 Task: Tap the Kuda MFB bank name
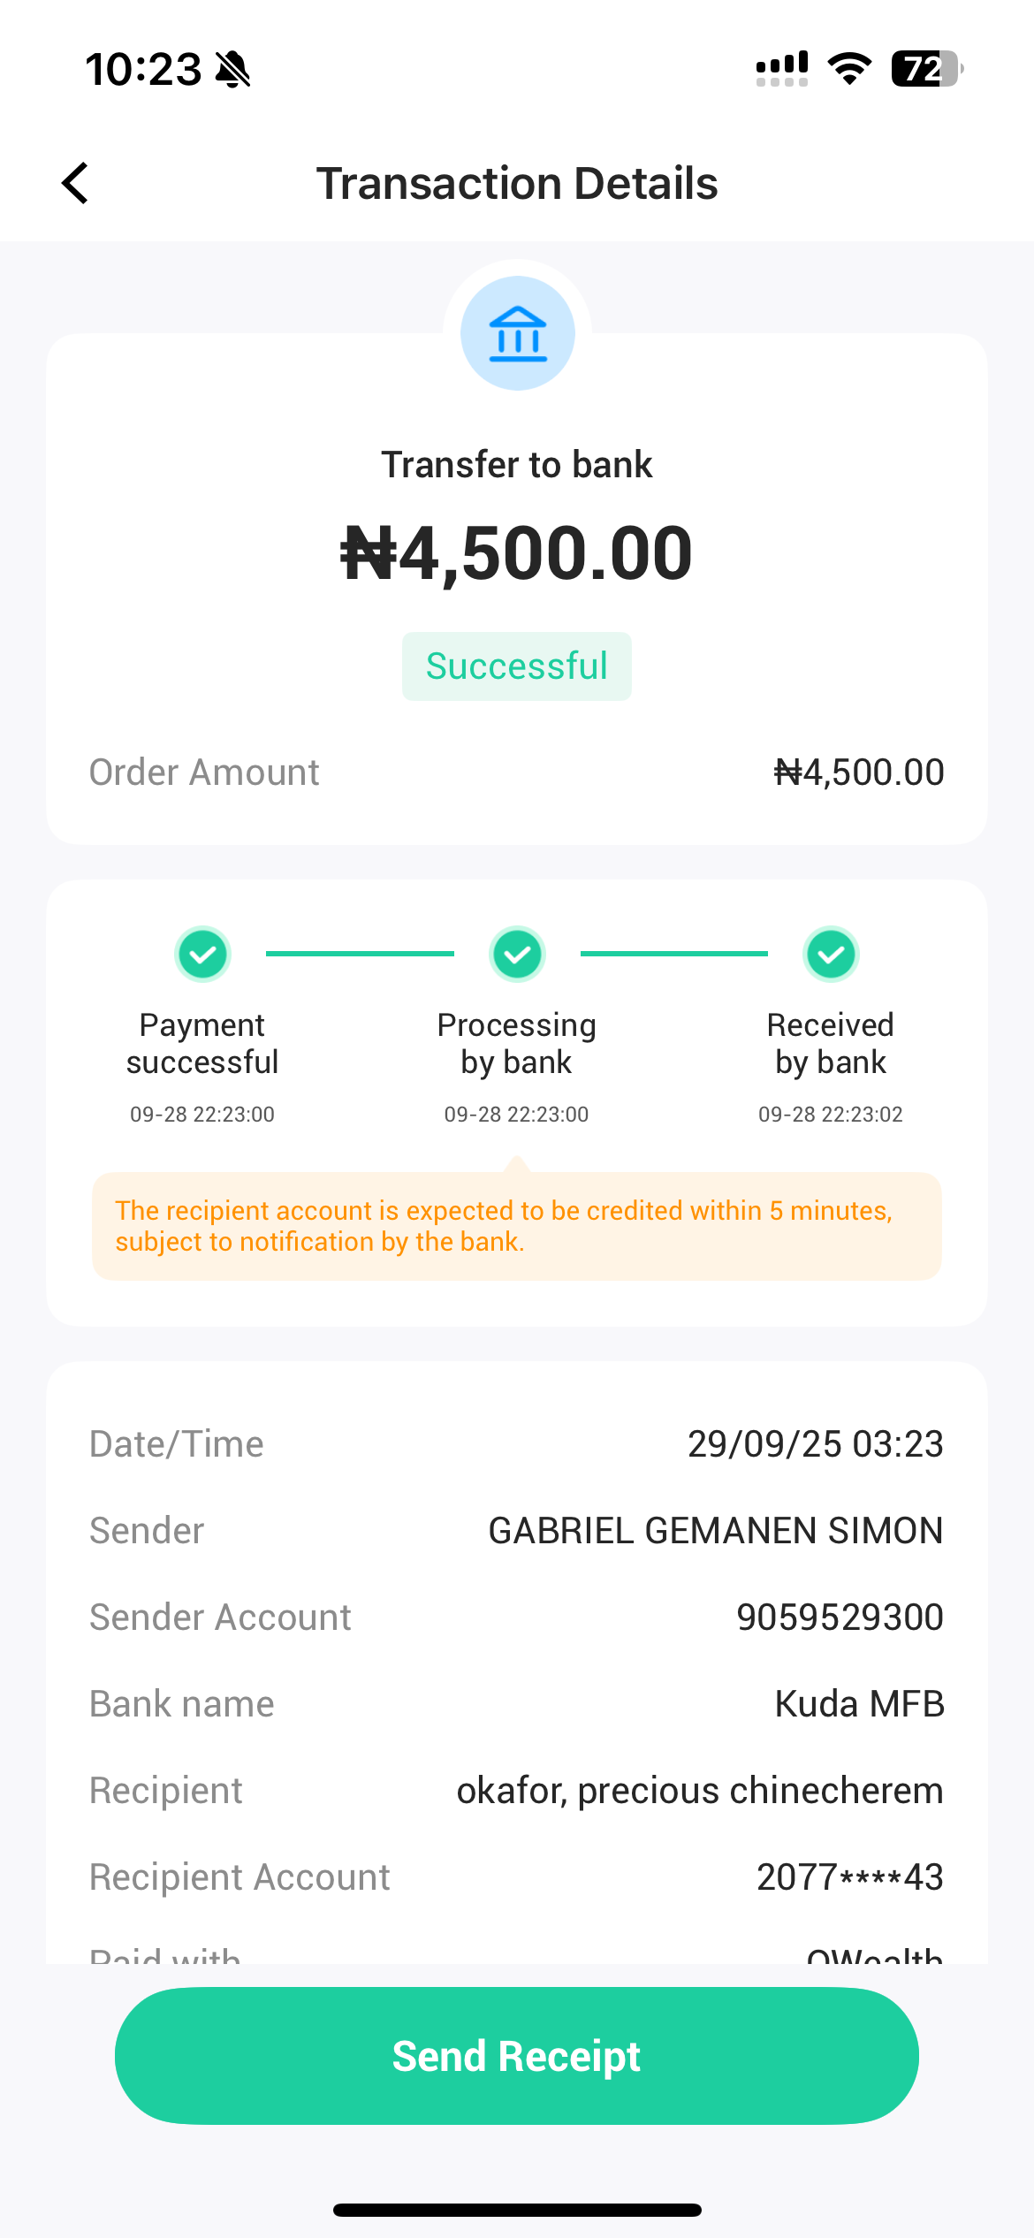pos(859,1704)
